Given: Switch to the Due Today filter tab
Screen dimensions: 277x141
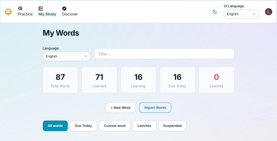Looking at the screenshot, I should (x=83, y=126).
